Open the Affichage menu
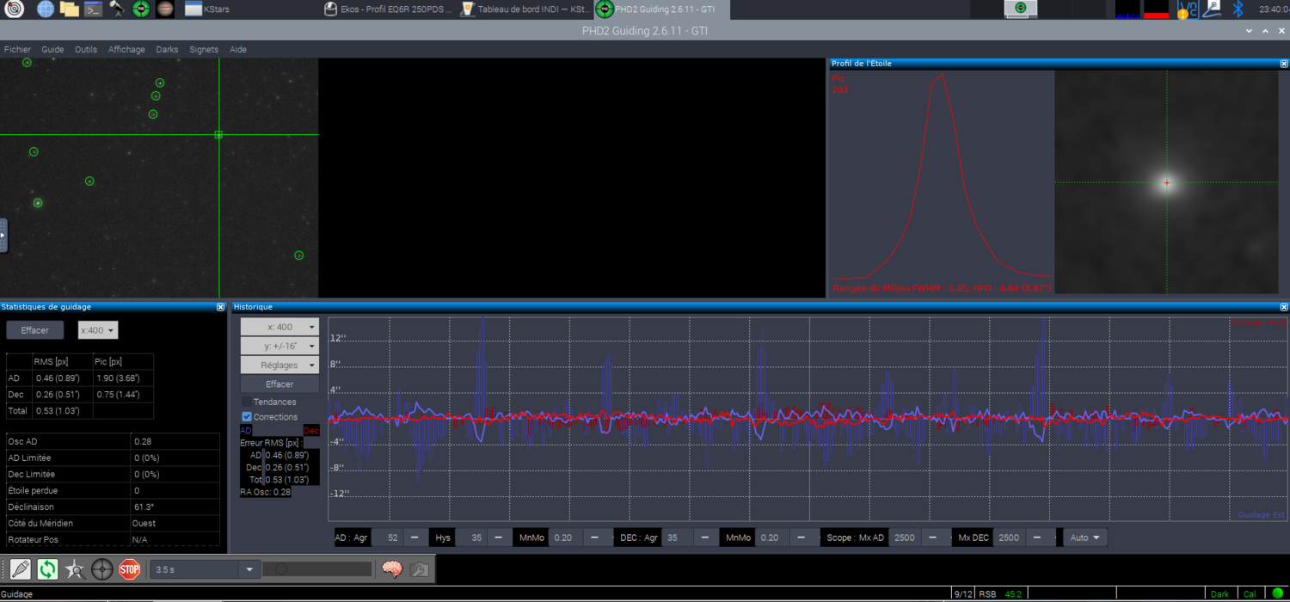1290x602 pixels. pos(126,49)
